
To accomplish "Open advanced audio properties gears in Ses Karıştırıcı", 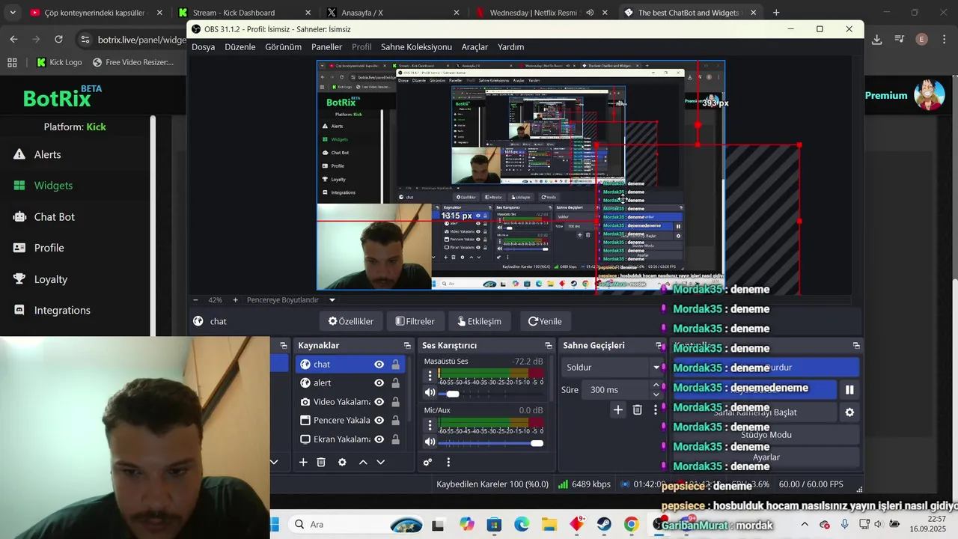I will click(x=427, y=462).
